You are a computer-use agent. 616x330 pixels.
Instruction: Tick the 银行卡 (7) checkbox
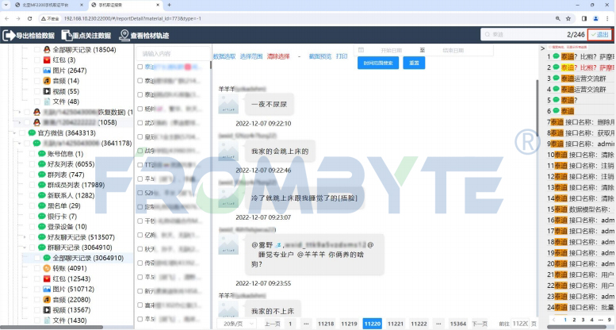pyautogui.click(x=33, y=217)
